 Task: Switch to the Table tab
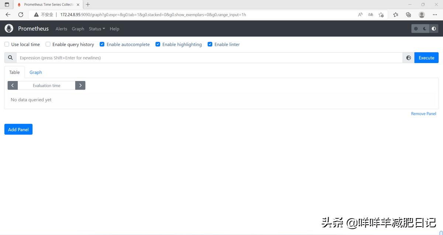(x=14, y=72)
